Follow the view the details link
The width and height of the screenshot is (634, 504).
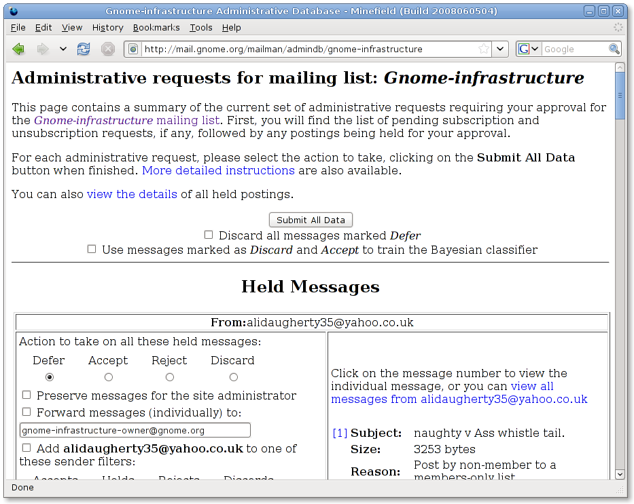pos(132,194)
